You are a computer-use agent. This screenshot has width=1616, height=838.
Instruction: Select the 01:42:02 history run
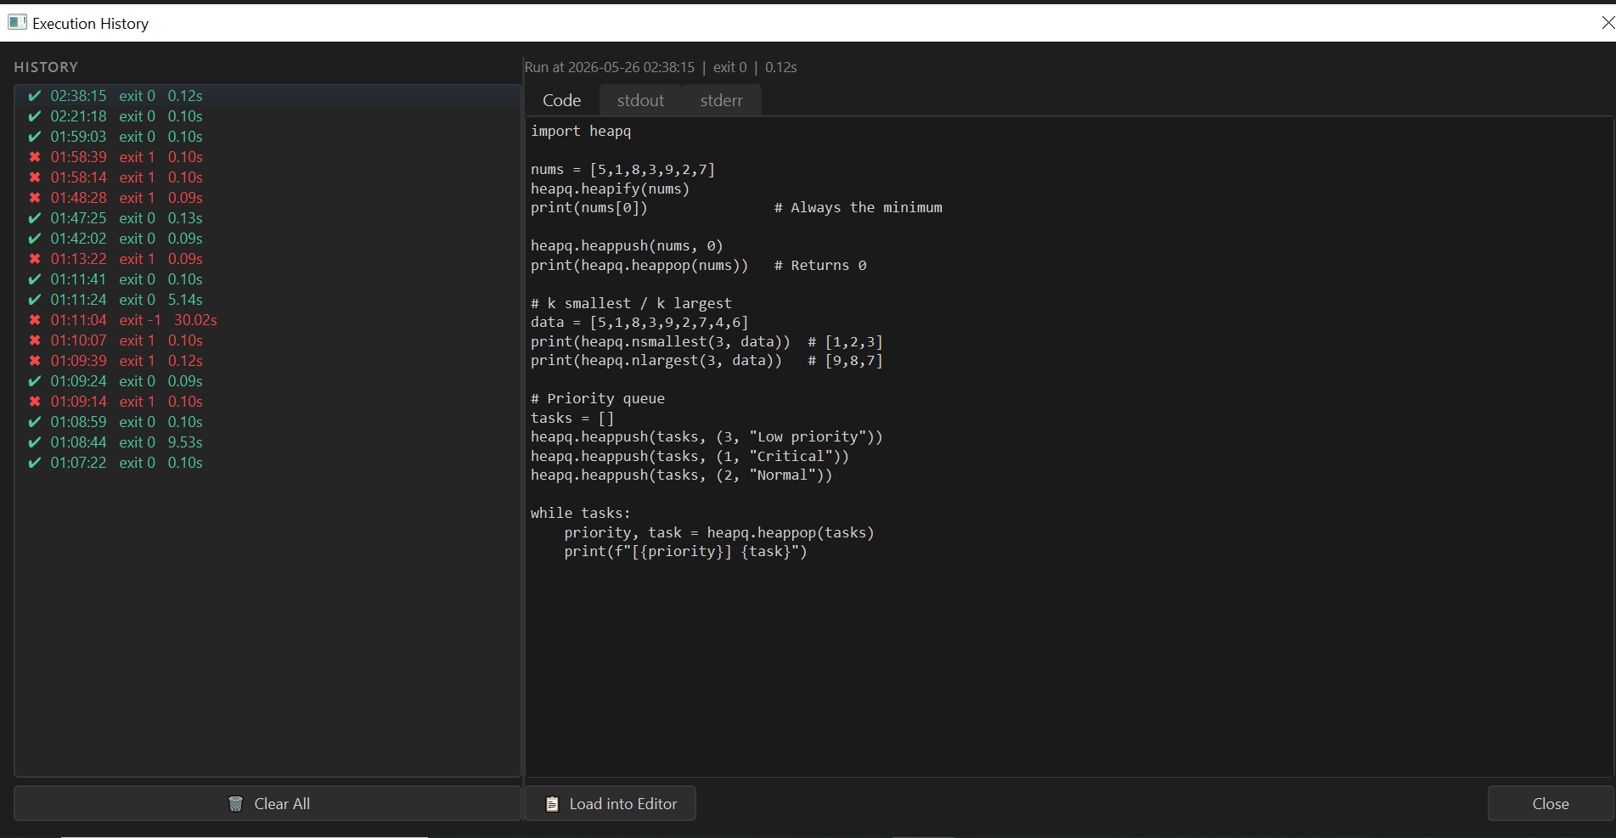click(x=267, y=239)
